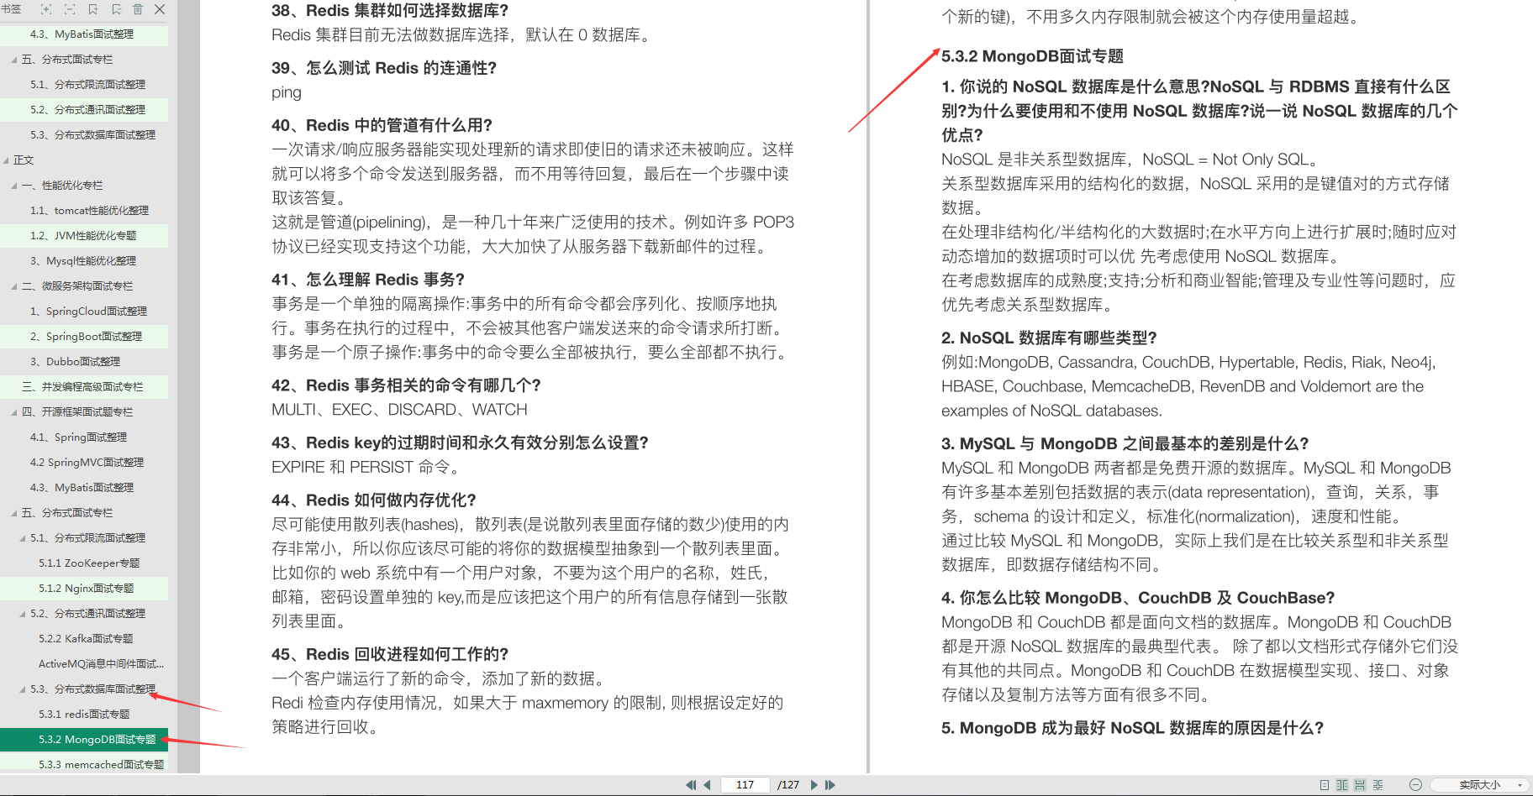Click the total page count /127
The width and height of the screenshot is (1533, 796).
tap(788, 785)
